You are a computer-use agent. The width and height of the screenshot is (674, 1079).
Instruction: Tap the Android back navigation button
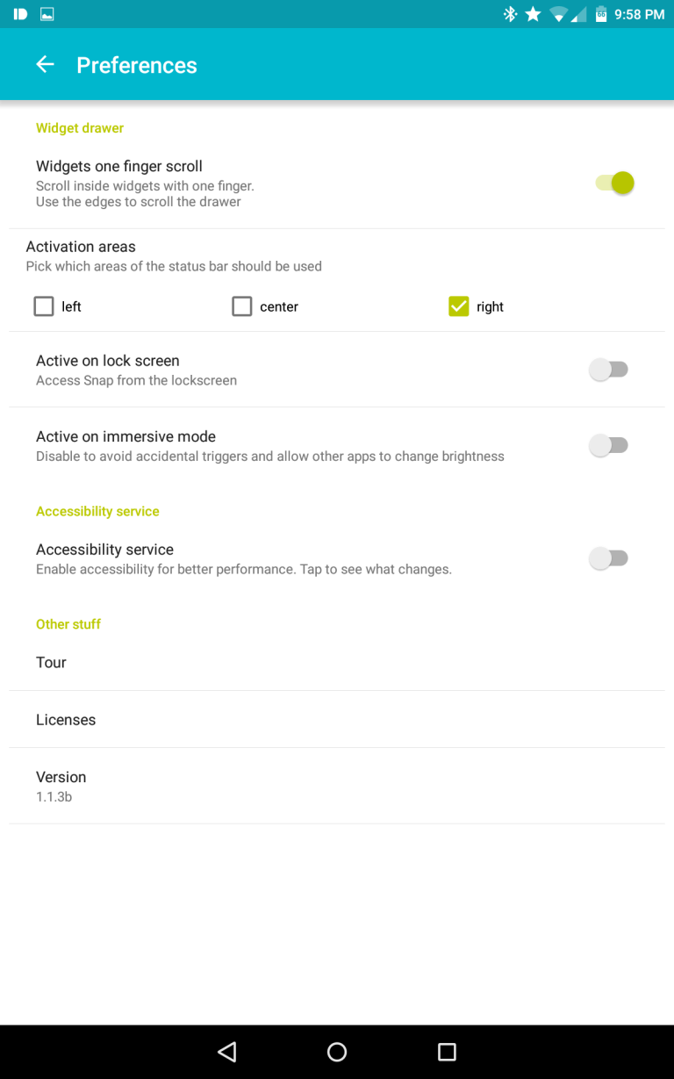(x=227, y=1051)
